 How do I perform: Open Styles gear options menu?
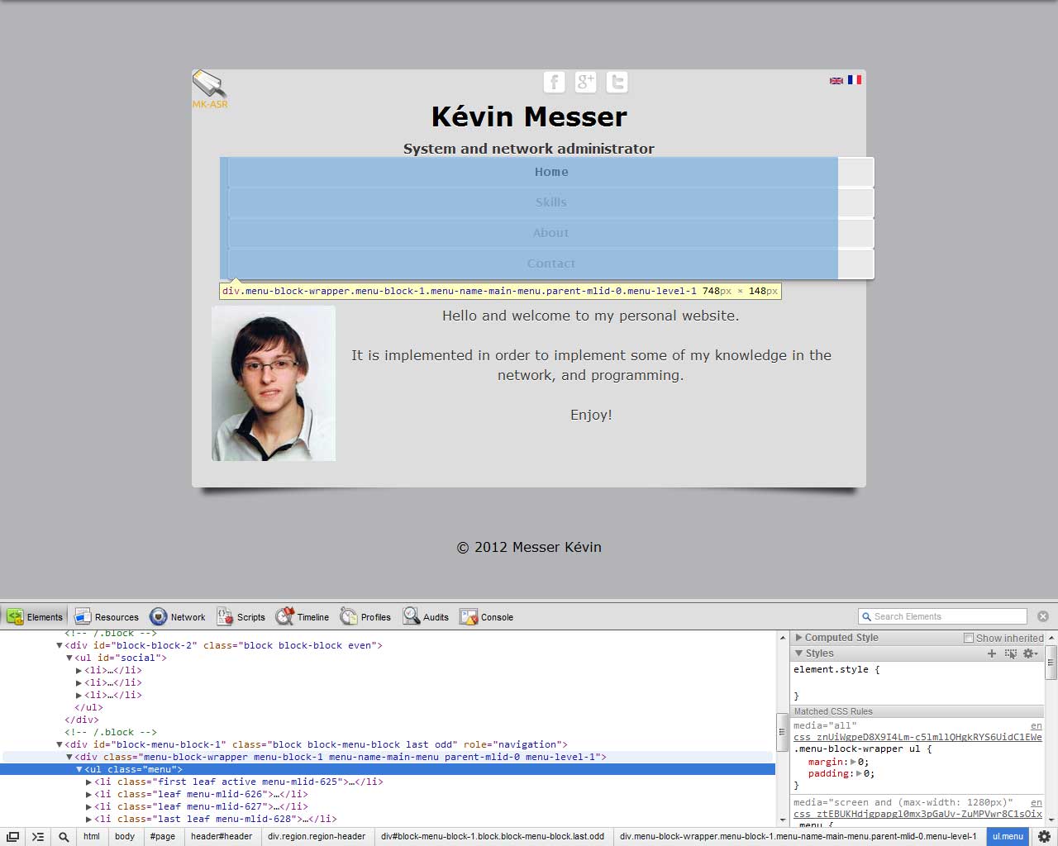1030,653
